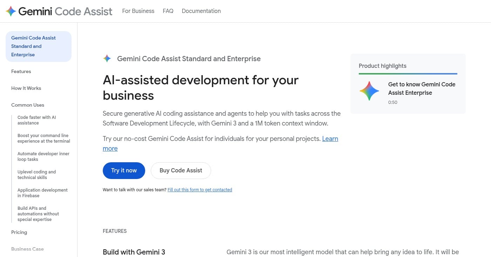Go to Pricing in the sidebar
Viewport: 491px width, 257px height.
tap(19, 232)
